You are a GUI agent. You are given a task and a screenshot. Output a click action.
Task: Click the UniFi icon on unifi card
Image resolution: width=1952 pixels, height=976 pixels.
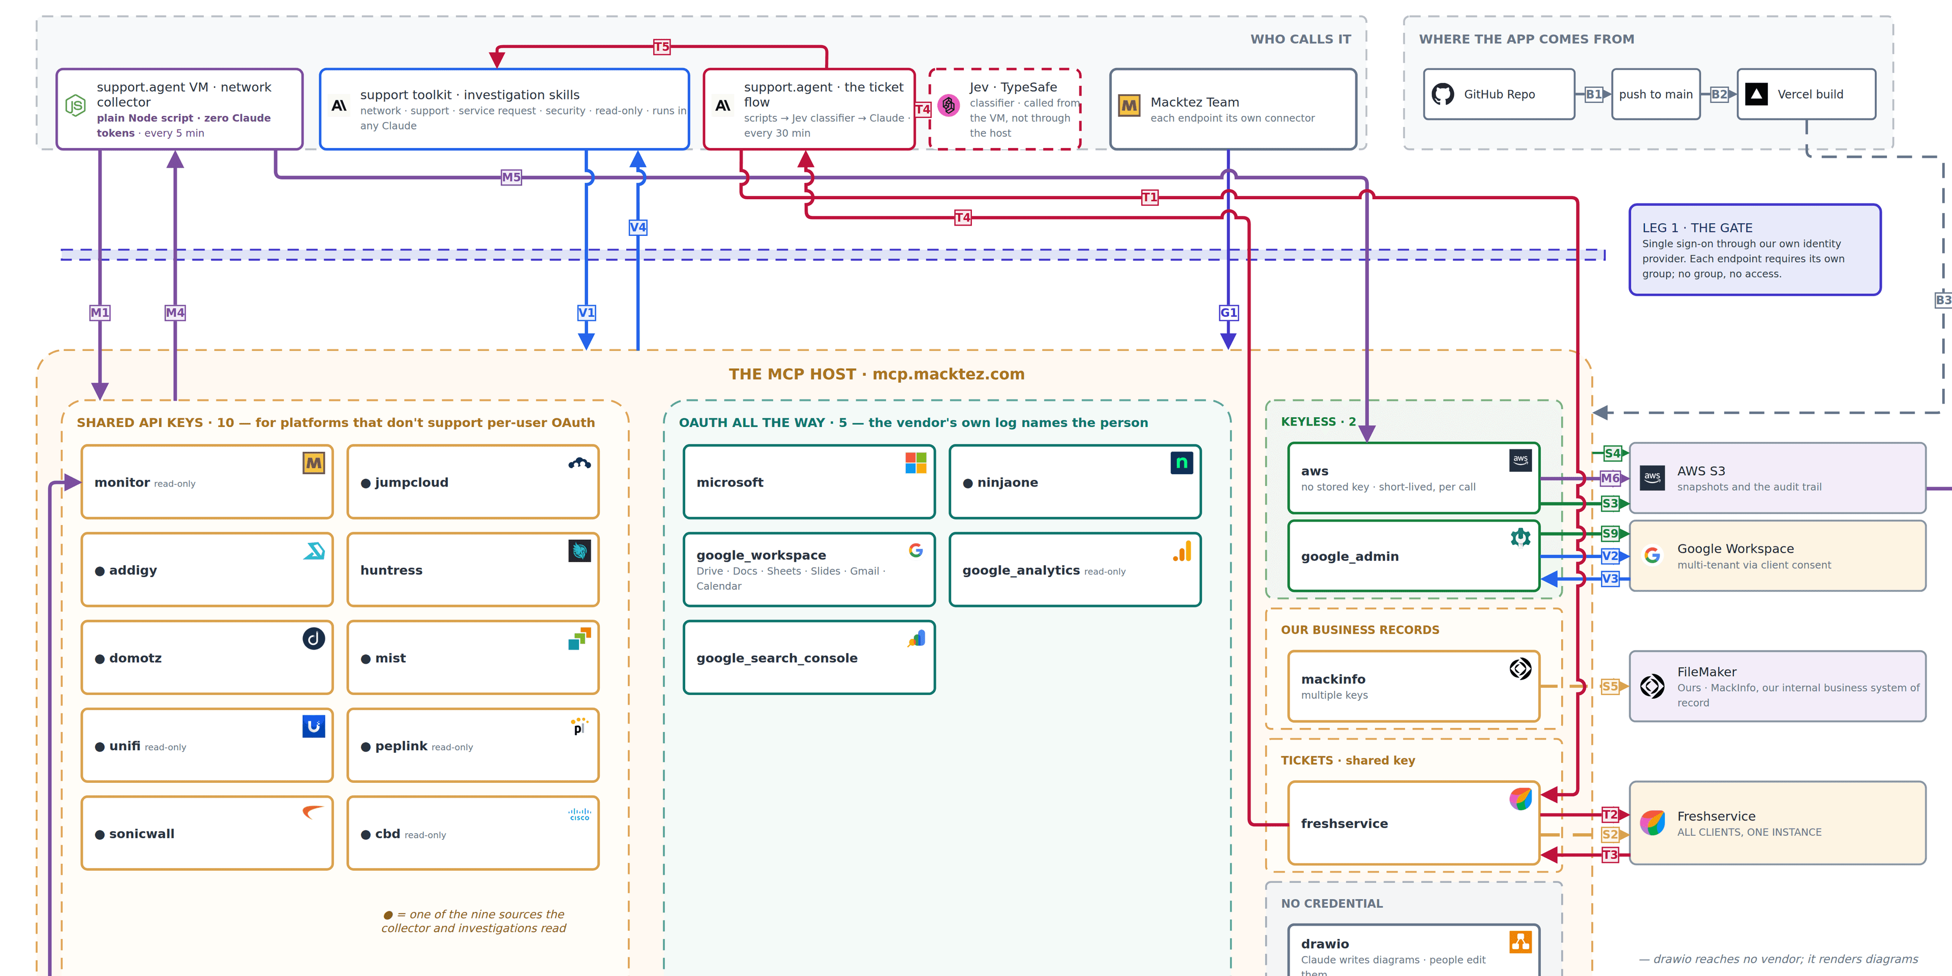click(x=314, y=727)
